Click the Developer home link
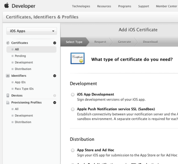178x164 pixels. click(x=24, y=6)
